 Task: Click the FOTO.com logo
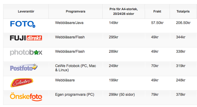pyautogui.click(x=23, y=24)
